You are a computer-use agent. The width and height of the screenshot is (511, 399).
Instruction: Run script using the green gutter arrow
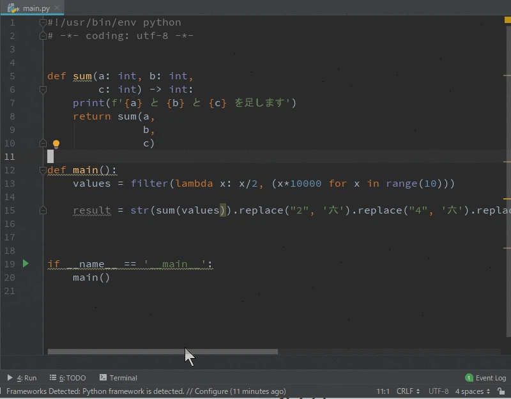tap(26, 263)
